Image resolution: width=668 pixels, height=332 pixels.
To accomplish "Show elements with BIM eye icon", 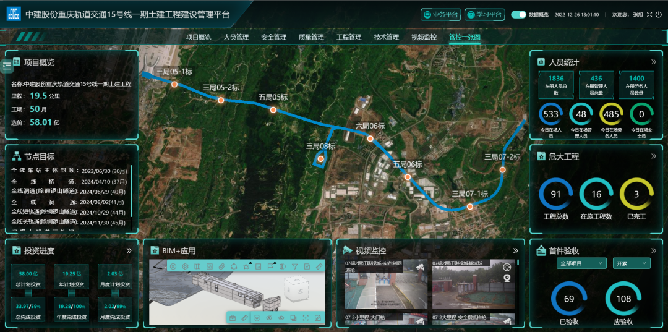I will [x=281, y=318].
